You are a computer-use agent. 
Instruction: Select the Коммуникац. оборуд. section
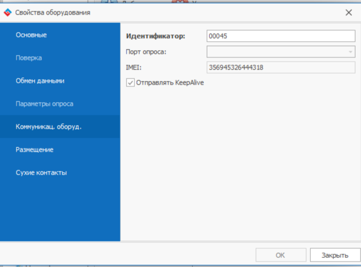click(48, 127)
